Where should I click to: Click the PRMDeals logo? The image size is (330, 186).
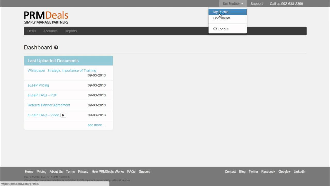pyautogui.click(x=46, y=18)
